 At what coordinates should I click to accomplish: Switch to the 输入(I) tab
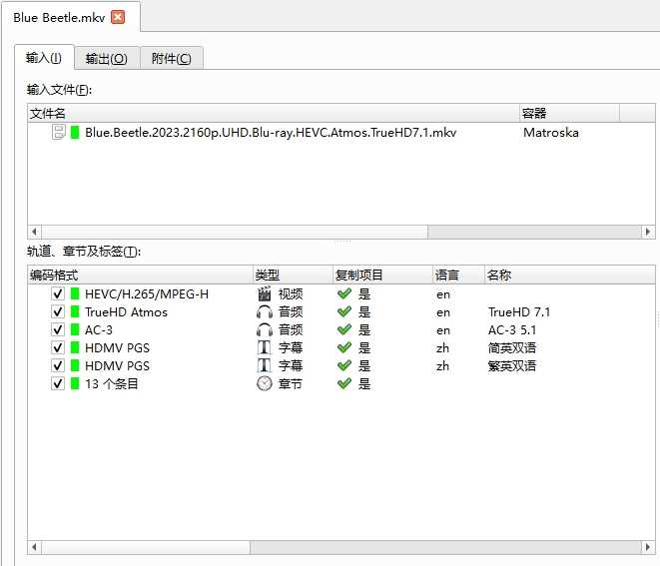44,58
